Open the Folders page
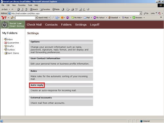The image size is (164, 123). click(x=66, y=25)
